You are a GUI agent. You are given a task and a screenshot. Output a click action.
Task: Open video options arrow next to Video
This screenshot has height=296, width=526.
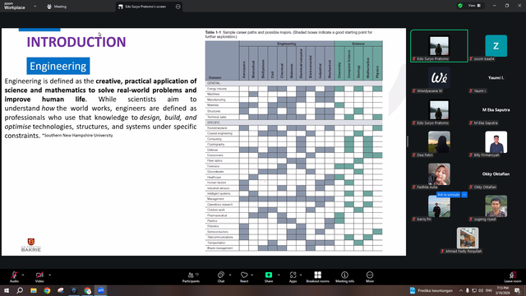click(x=49, y=275)
